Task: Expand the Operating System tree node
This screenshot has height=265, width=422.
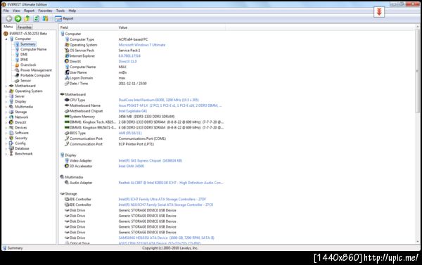Action: [x=6, y=91]
